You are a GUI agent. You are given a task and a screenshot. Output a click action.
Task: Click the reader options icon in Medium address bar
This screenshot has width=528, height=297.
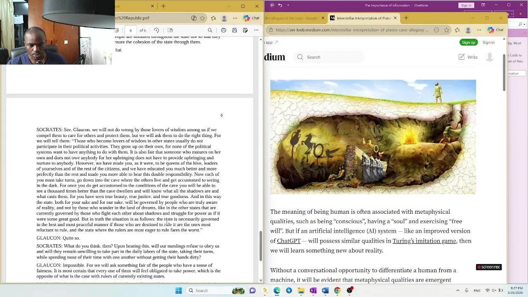[436, 30]
